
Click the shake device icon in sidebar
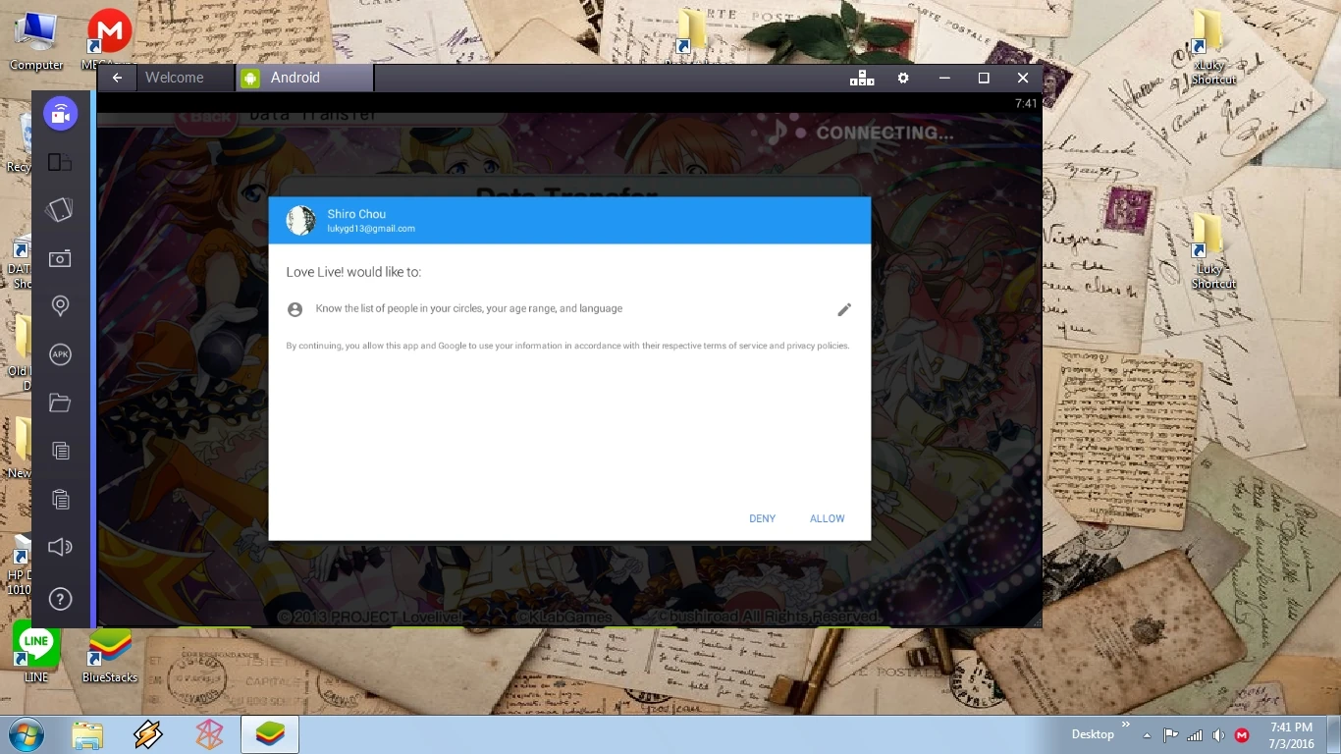[60, 209]
